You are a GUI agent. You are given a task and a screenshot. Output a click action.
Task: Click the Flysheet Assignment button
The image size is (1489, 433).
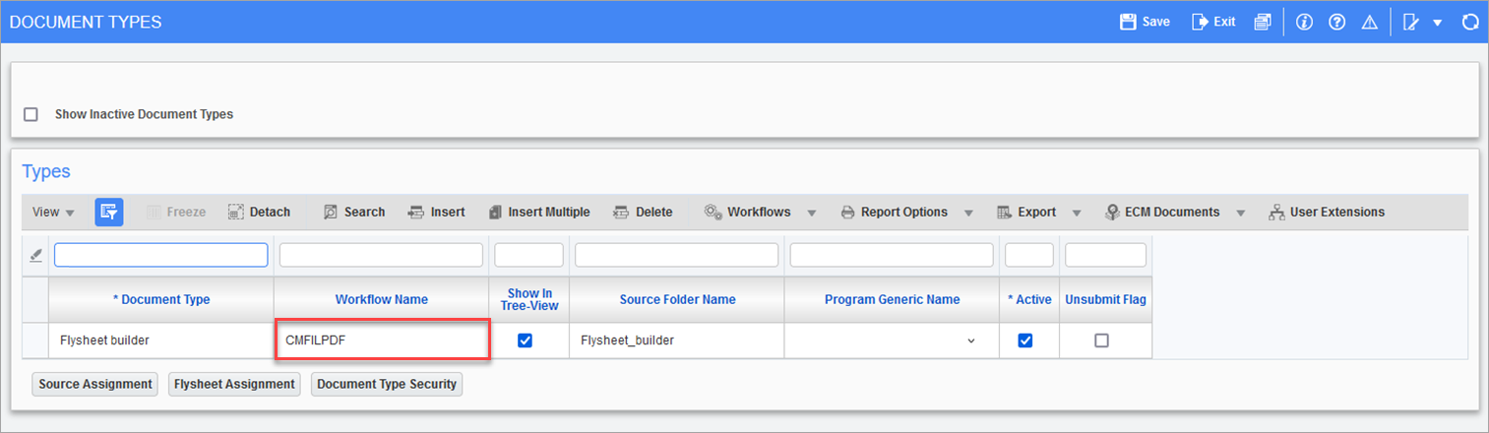[234, 384]
